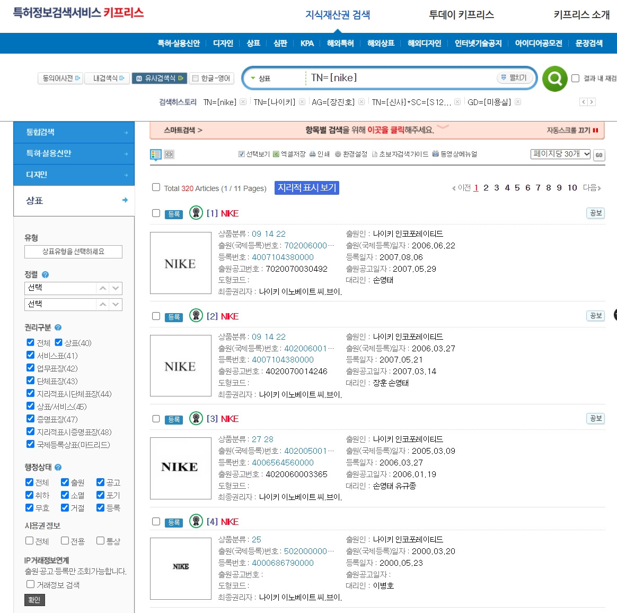Tick the 결과 내 재검색 checkbox
Screen dimensions: 617x613
(x=575, y=79)
